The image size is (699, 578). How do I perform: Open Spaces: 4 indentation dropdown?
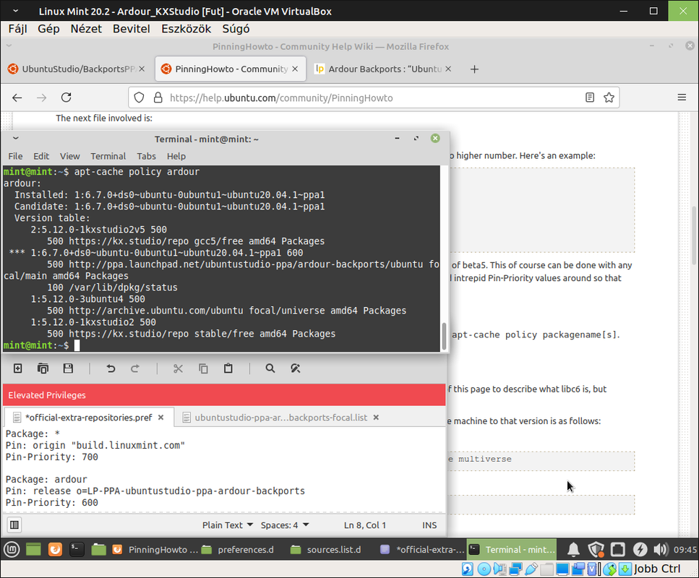[285, 525]
